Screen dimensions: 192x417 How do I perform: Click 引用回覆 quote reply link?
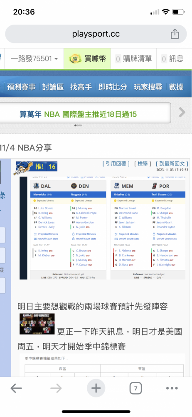pos(116,164)
